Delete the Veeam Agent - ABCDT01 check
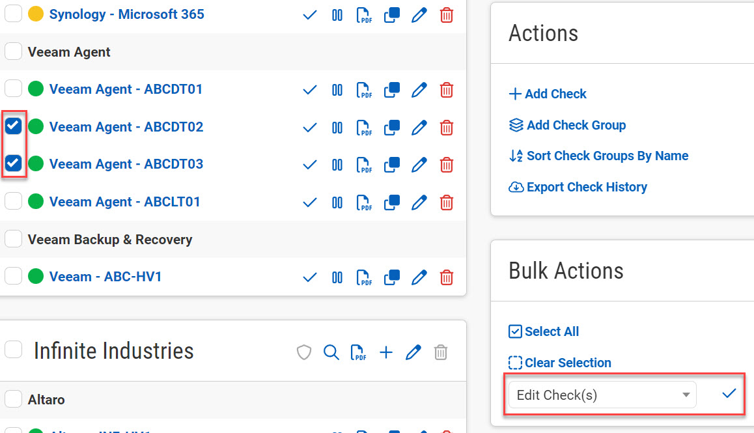The height and width of the screenshot is (433, 754). (x=447, y=89)
